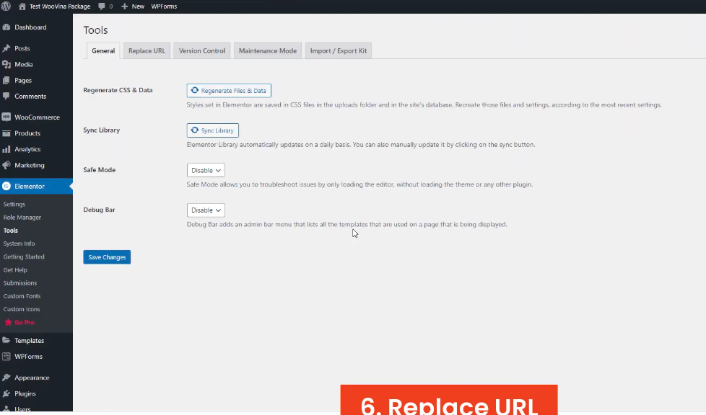This screenshot has height=415, width=706.
Task: Open the Maintenance Mode tab
Action: click(267, 51)
